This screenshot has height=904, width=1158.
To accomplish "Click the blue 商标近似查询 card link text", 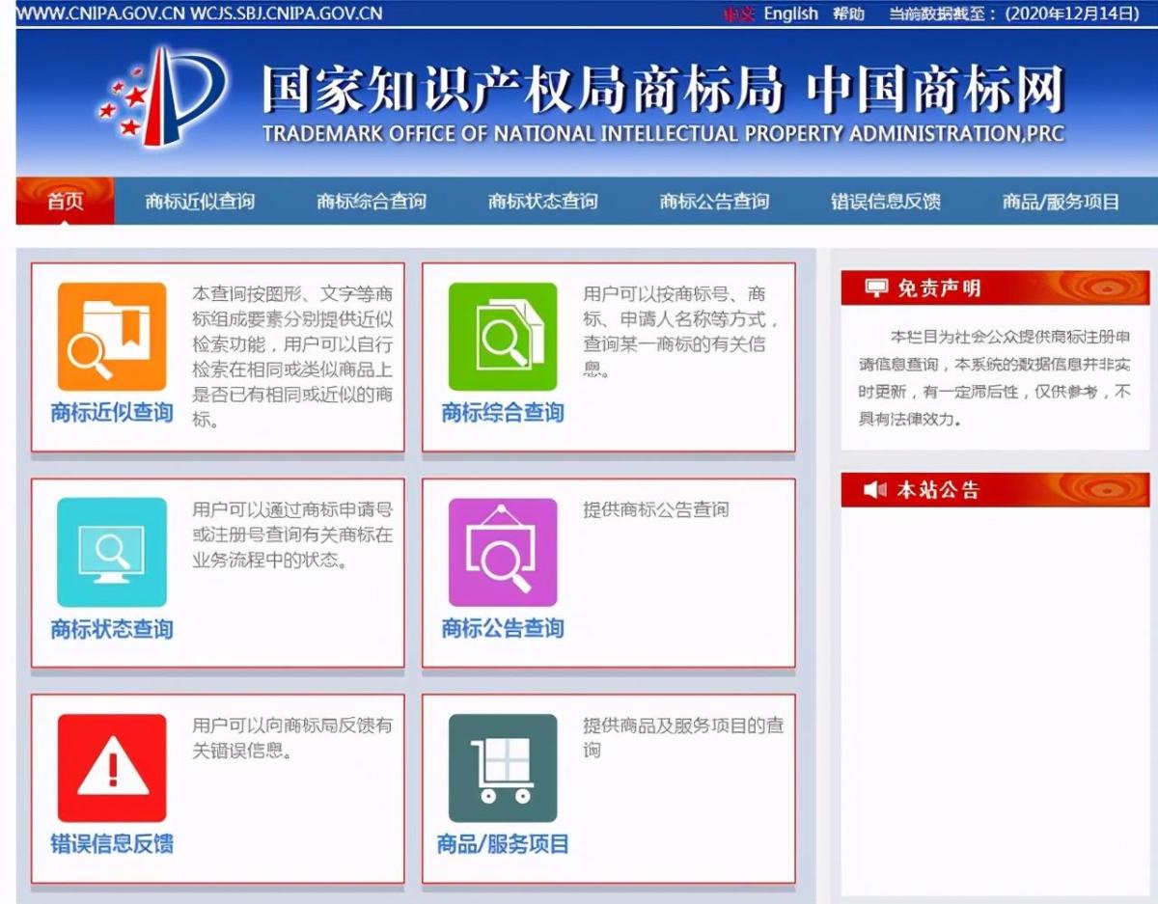I will [112, 413].
